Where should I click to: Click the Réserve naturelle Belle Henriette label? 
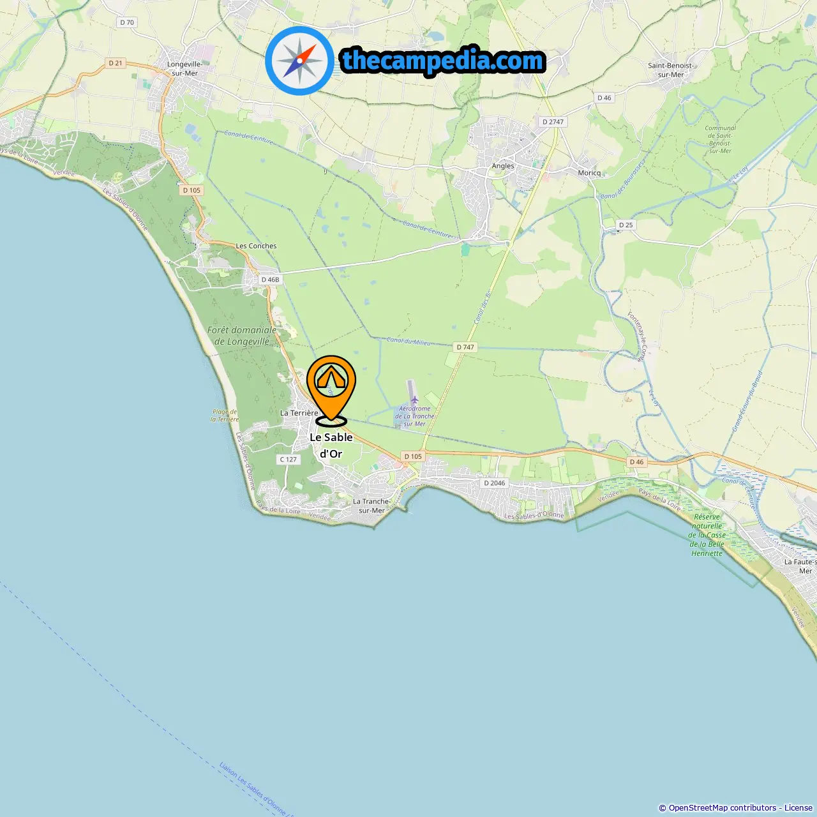pyautogui.click(x=707, y=535)
